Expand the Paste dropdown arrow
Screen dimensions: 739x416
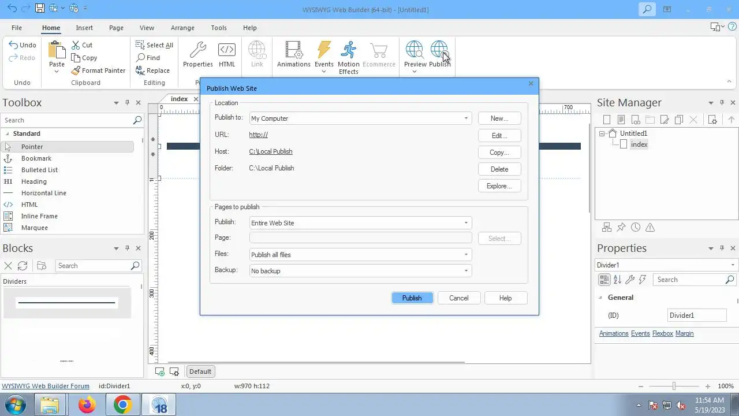coord(57,72)
